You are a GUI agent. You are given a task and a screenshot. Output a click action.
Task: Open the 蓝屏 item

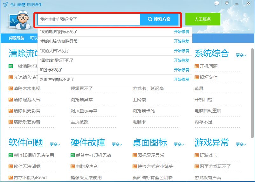[x=199, y=88]
